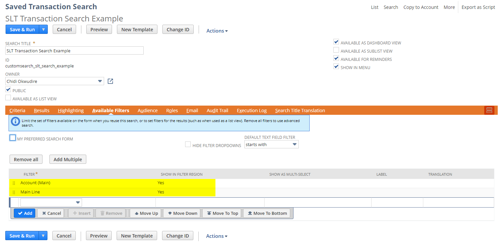Click Export as Script
The height and width of the screenshot is (250, 503).
click(x=478, y=7)
